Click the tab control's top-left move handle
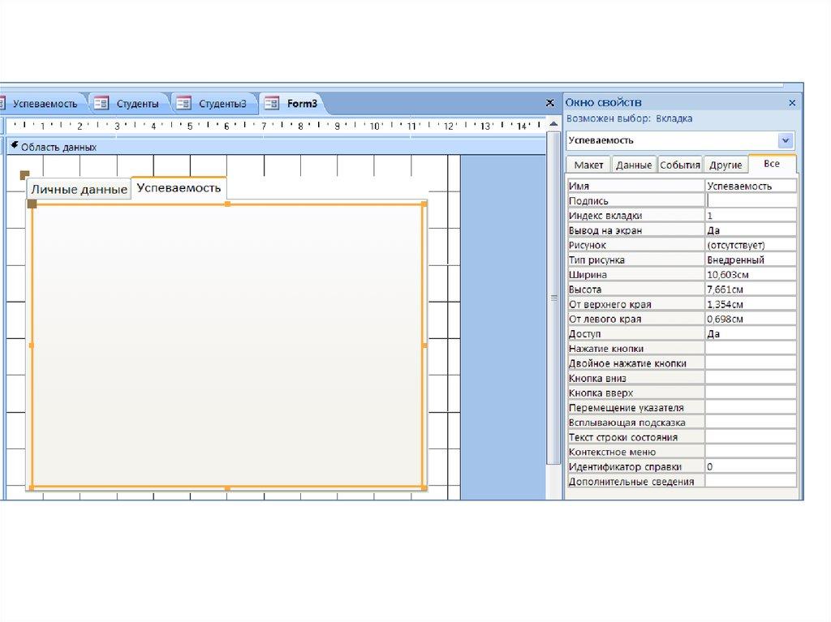Screen dimensions: 831x622 tap(24, 174)
